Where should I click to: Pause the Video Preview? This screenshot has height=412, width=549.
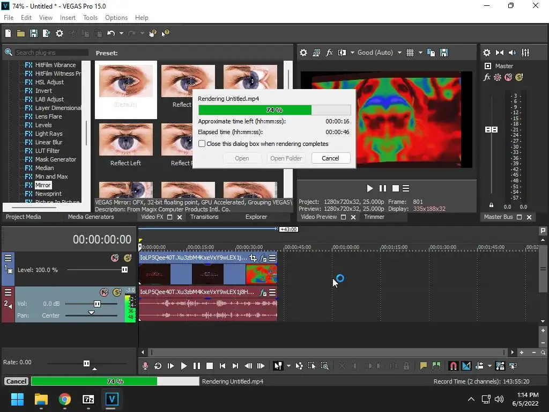[383, 188]
